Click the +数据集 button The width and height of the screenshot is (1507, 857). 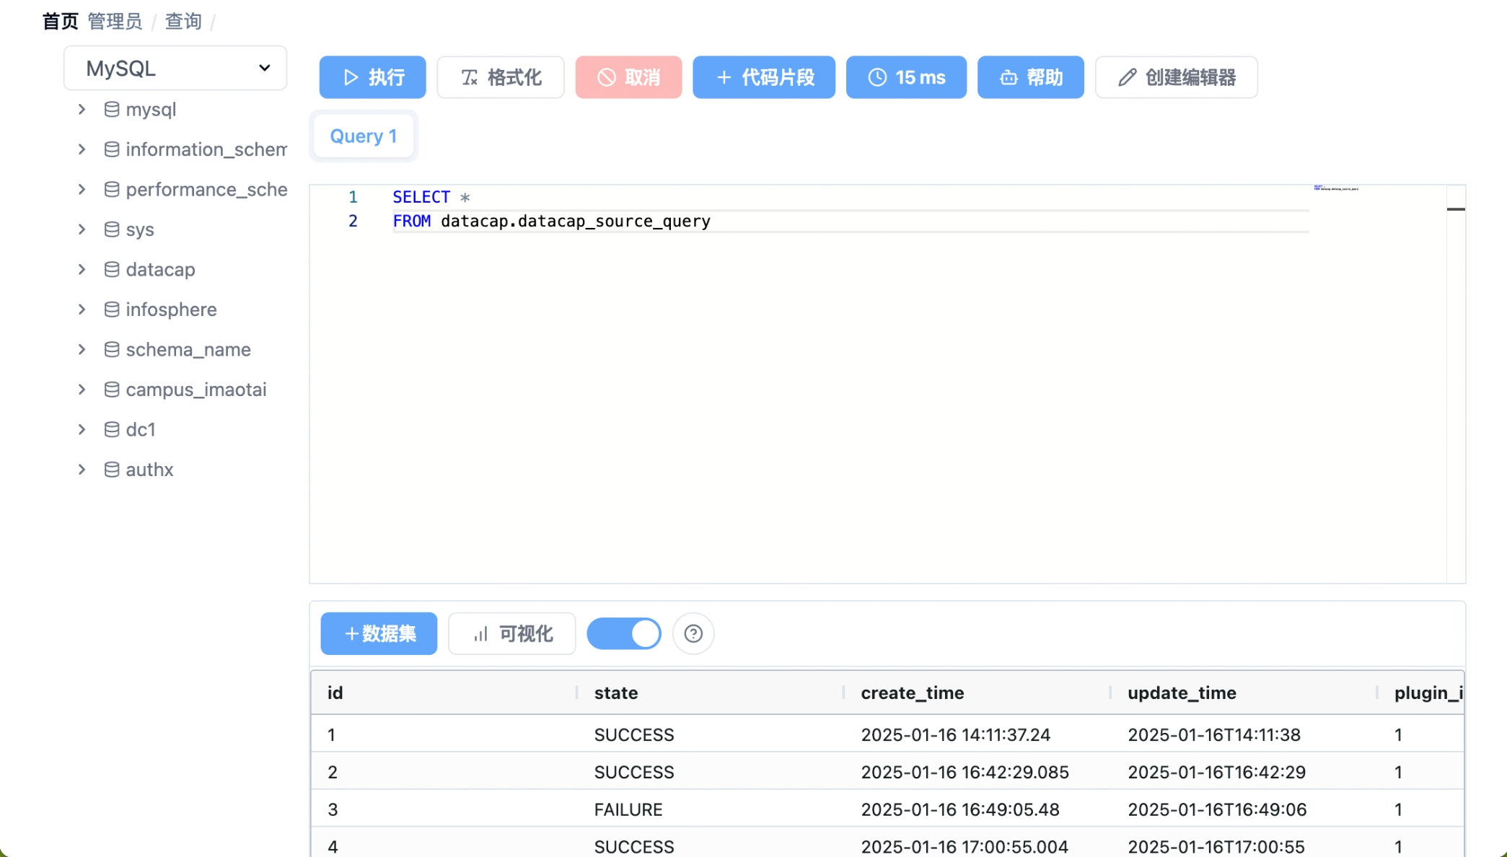point(379,634)
